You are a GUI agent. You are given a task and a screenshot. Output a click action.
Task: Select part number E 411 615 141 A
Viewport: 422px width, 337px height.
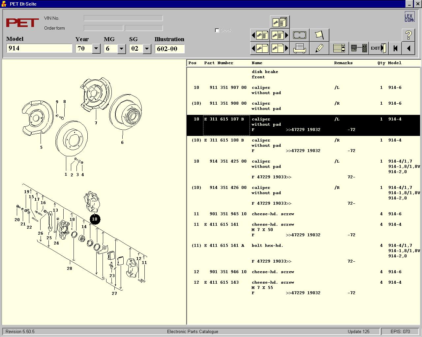click(x=224, y=246)
